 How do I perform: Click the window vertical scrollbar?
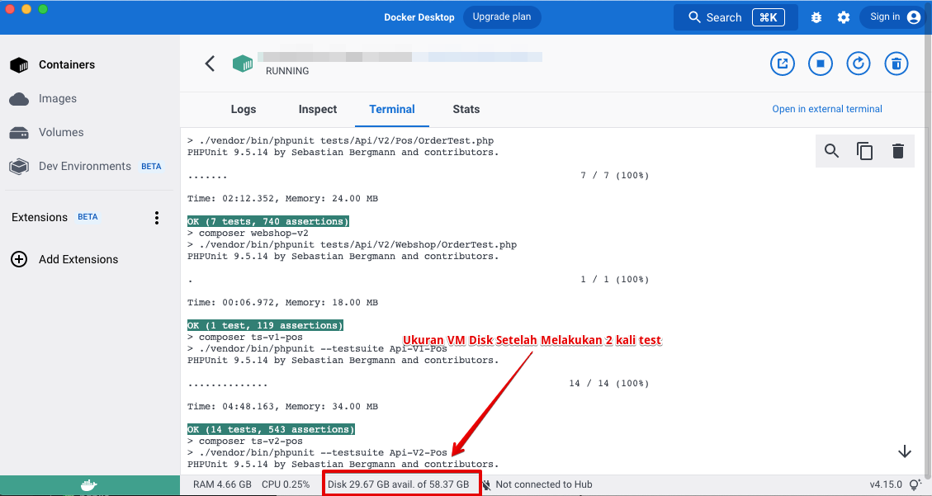click(929, 255)
